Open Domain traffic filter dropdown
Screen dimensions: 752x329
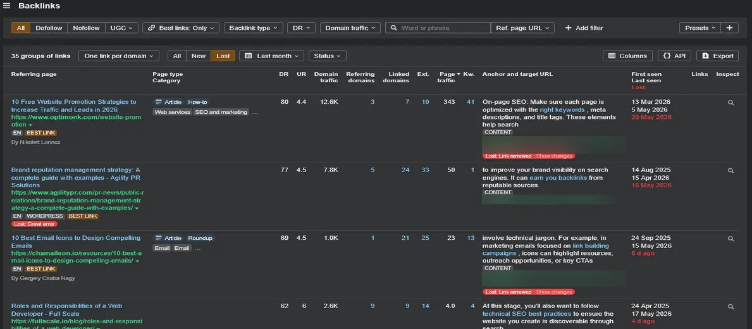point(350,28)
